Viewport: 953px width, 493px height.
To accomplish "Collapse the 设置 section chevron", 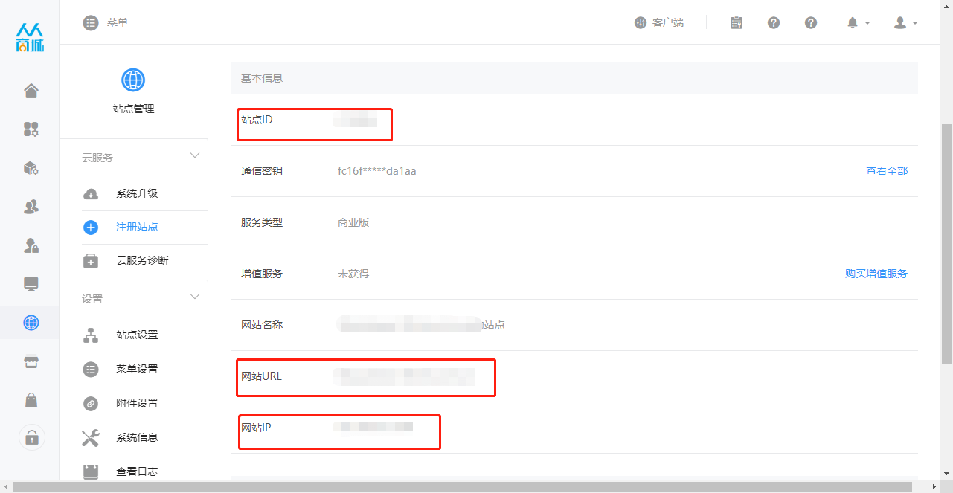I will tap(195, 297).
